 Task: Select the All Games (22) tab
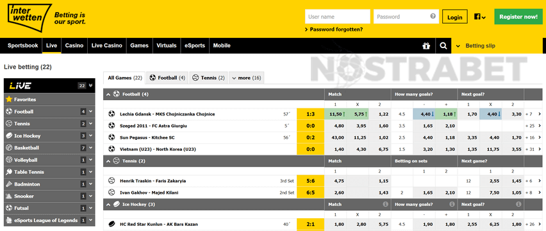125,78
